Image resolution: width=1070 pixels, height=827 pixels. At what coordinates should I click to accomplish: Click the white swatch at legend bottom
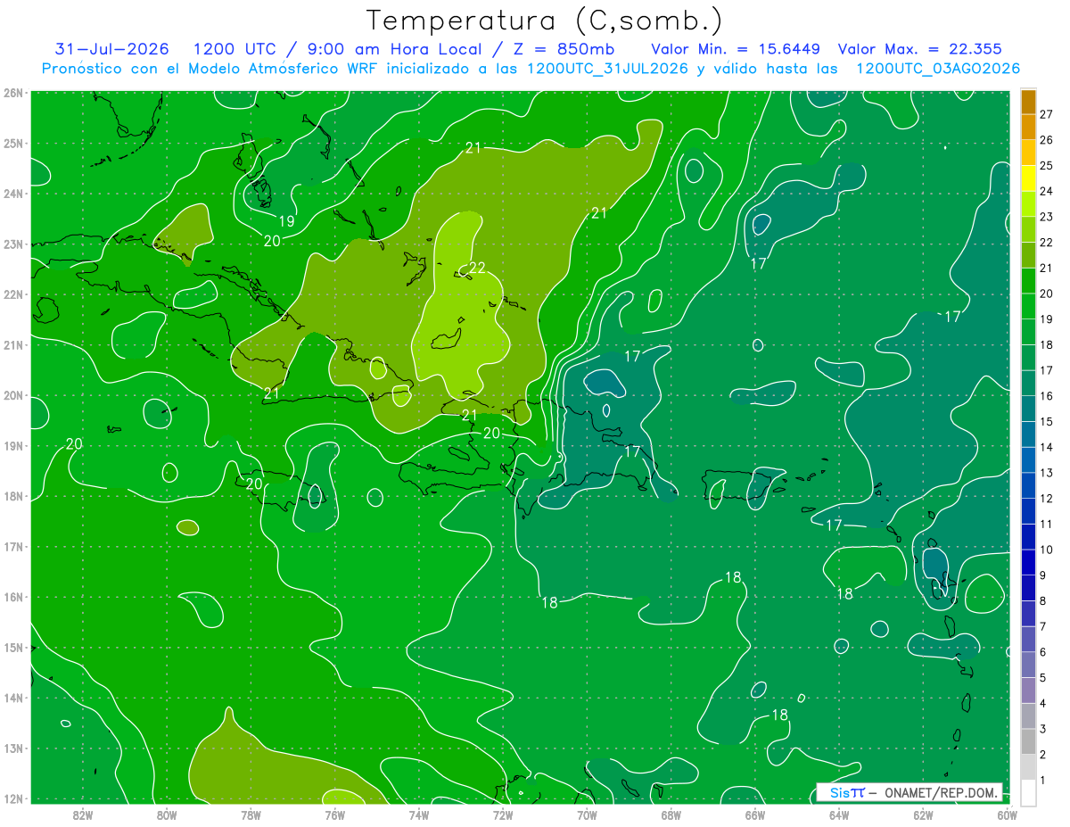pyautogui.click(x=1028, y=793)
